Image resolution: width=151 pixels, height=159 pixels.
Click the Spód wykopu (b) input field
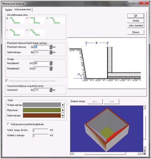(42, 52)
